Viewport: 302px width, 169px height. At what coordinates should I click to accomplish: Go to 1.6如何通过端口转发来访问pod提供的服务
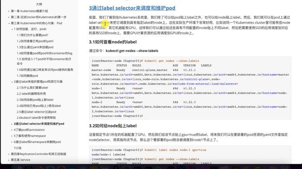point(45,70)
